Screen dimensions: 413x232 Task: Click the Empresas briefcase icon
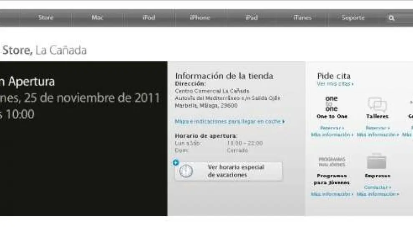(x=377, y=161)
